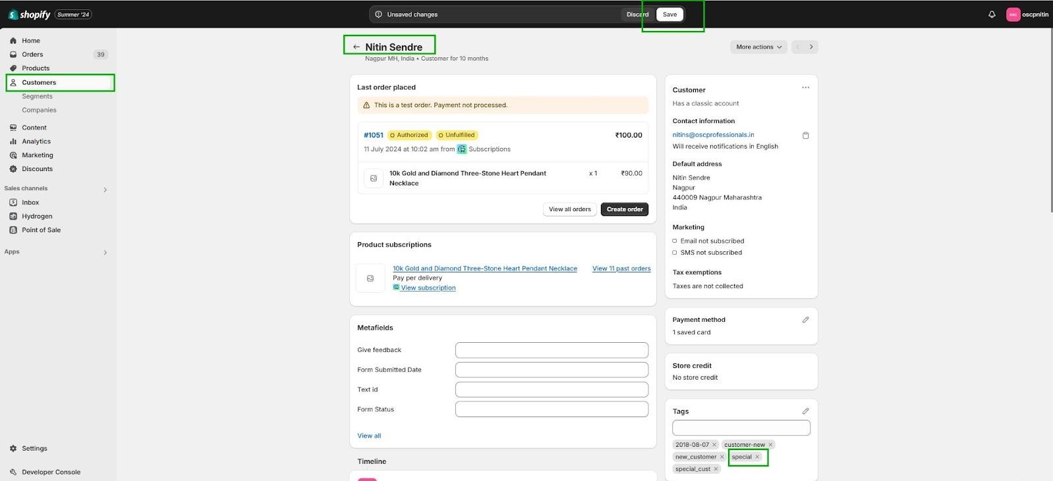Open the More actions dropdown
Image resolution: width=1053 pixels, height=481 pixels.
coord(758,47)
